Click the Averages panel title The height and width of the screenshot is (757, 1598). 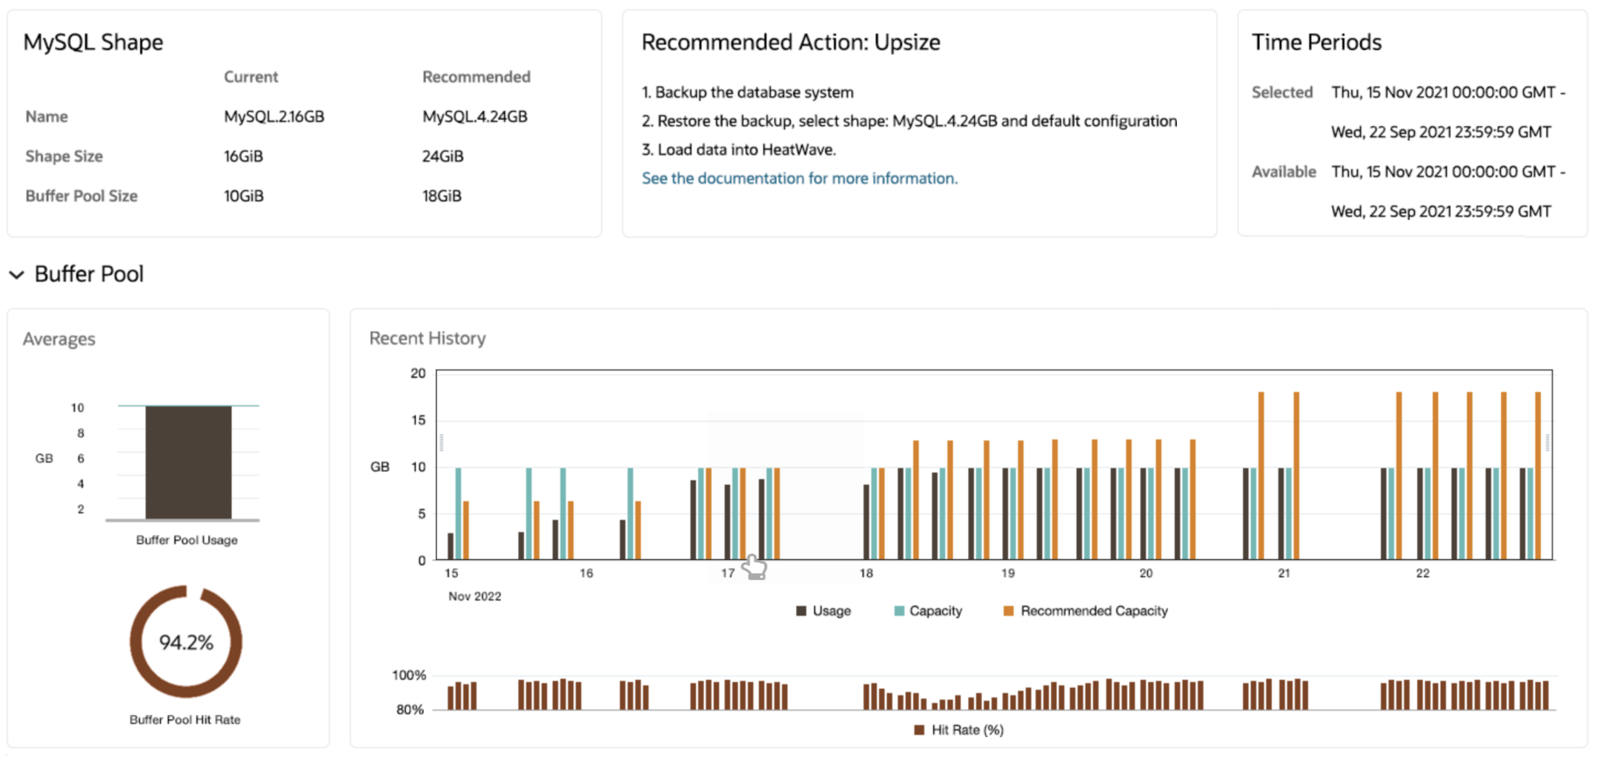tap(59, 339)
